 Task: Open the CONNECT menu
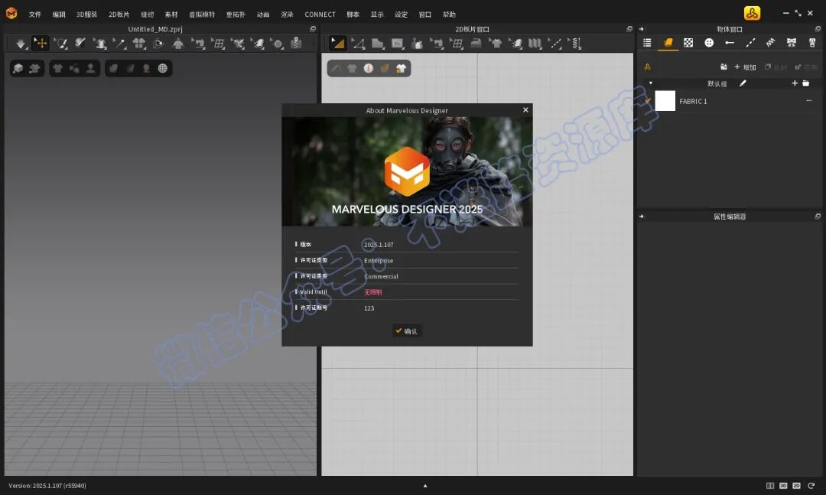tap(320, 15)
